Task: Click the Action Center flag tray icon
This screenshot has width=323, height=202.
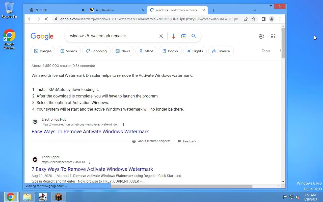Action: [x=285, y=197]
